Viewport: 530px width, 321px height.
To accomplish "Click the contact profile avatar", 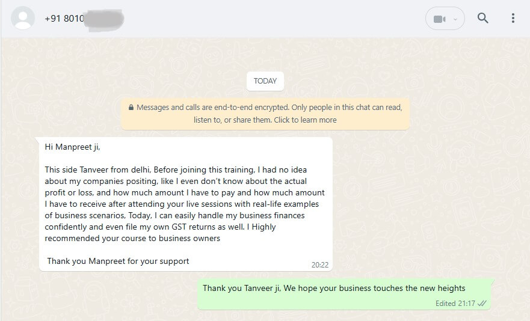I will click(x=23, y=19).
